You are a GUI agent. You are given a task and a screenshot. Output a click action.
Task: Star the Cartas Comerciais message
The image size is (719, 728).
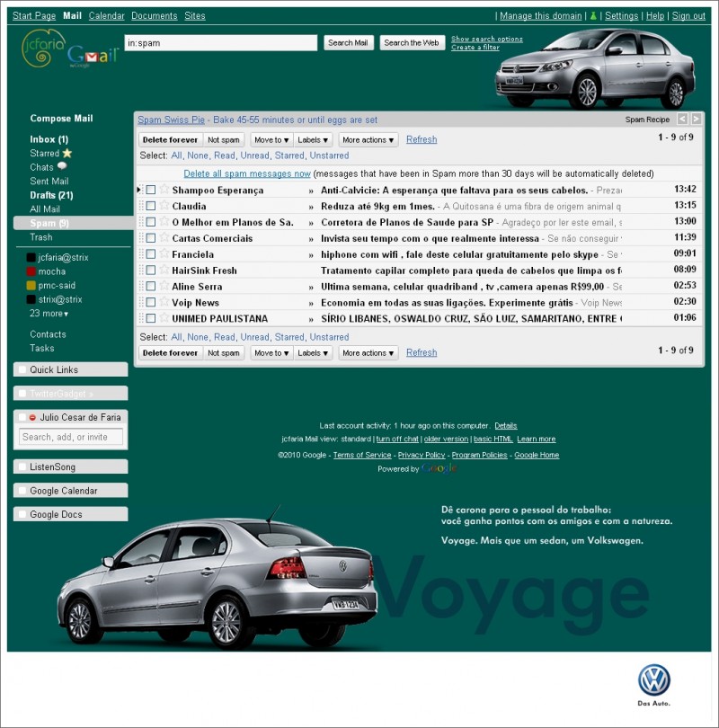tap(164, 237)
